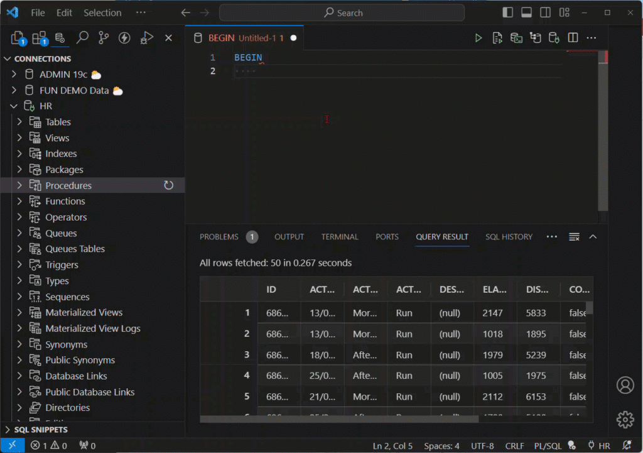Collapse the HR connection node

point(14,106)
